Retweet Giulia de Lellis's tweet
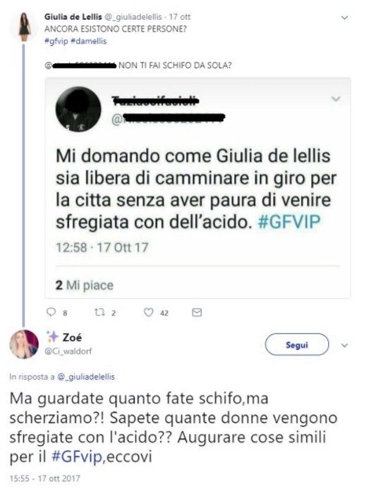This screenshot has height=493, width=369. coord(99,312)
